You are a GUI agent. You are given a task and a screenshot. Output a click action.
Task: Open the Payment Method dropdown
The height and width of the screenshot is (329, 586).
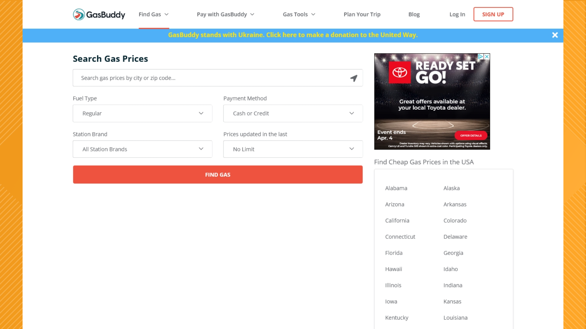(293, 113)
